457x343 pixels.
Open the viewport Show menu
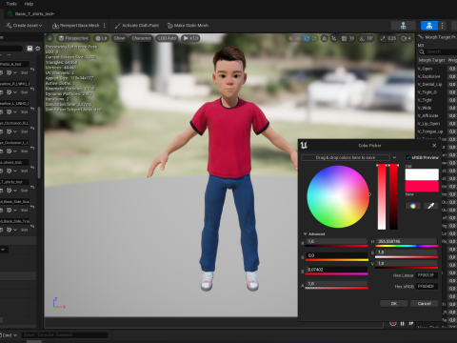tap(119, 38)
